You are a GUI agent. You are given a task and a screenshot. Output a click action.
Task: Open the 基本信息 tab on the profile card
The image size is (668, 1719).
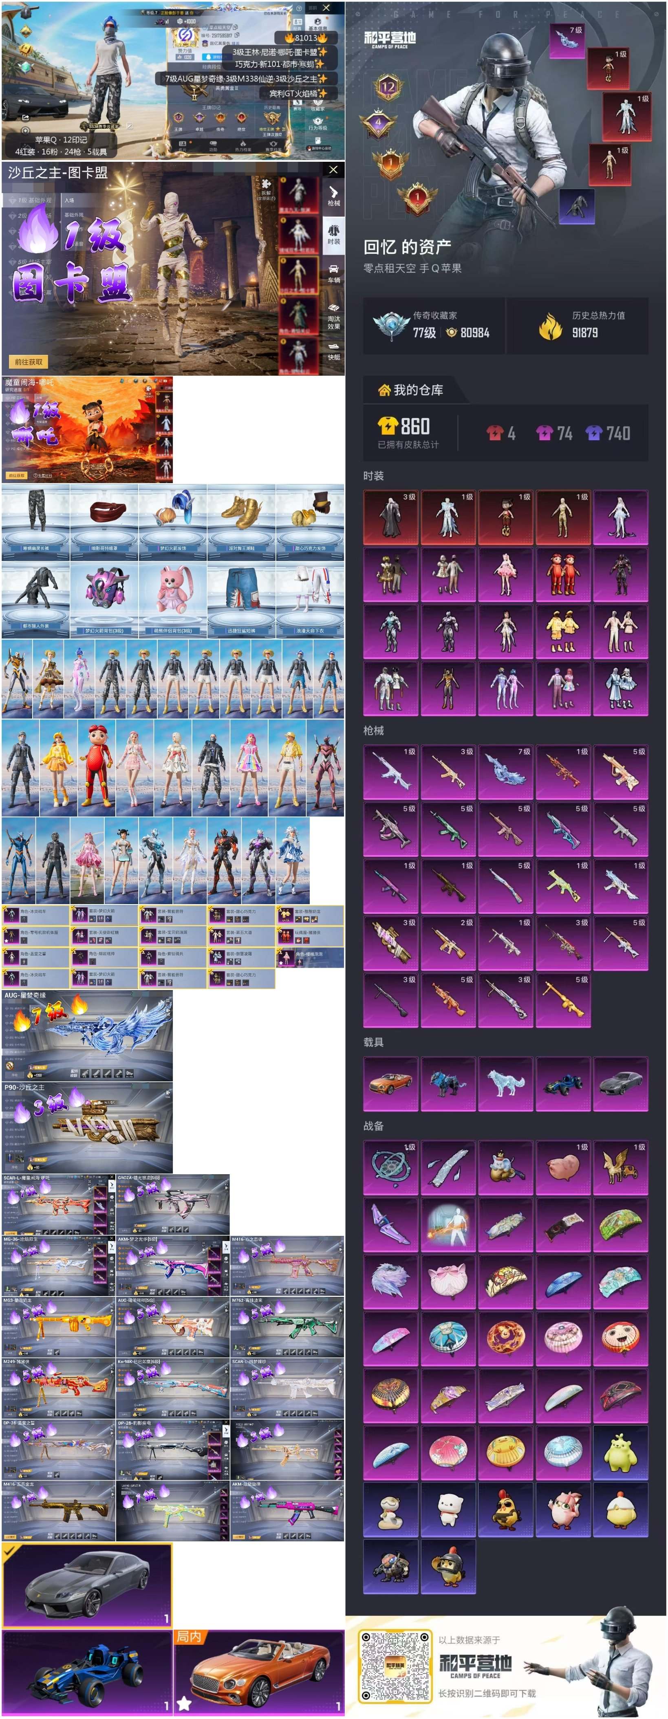pyautogui.click(x=317, y=25)
